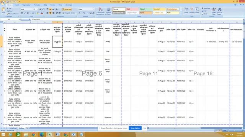Open the Name Box dropdown arrow
This screenshot has width=245, height=137.
pos(19,19)
